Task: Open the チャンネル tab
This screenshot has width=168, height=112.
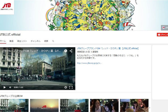Action: tap(36, 41)
